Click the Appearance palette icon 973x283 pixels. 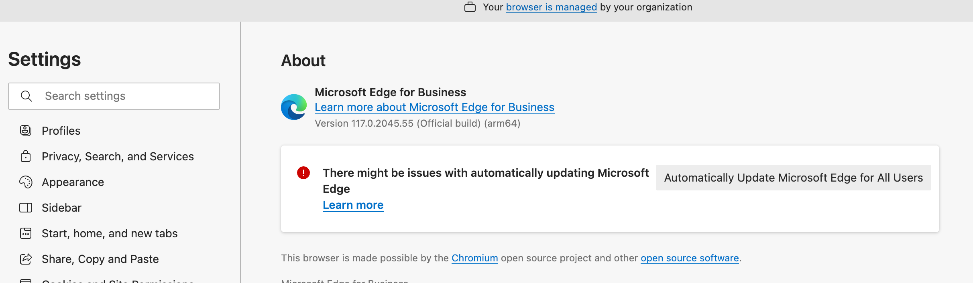click(x=26, y=182)
